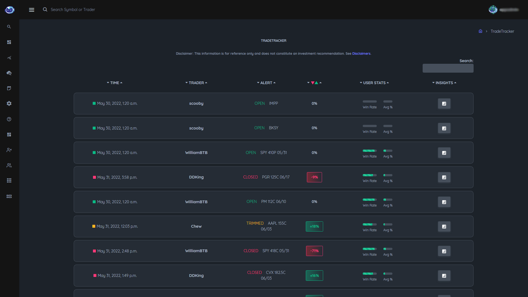Sort table by USER STATS column
This screenshot has width=528, height=297.
coord(374,83)
